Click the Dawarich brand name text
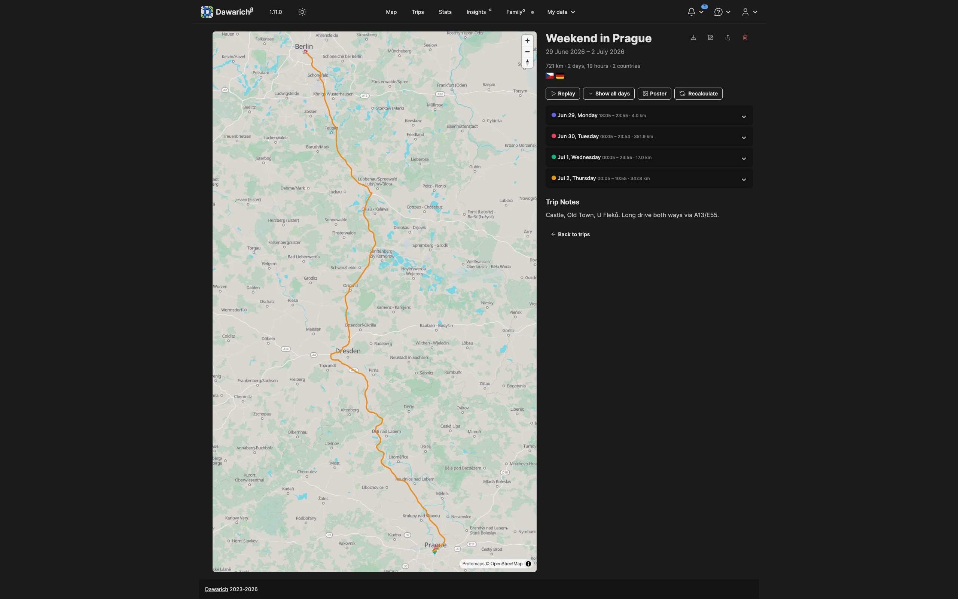Viewport: 958px width, 599px height. tap(234, 12)
